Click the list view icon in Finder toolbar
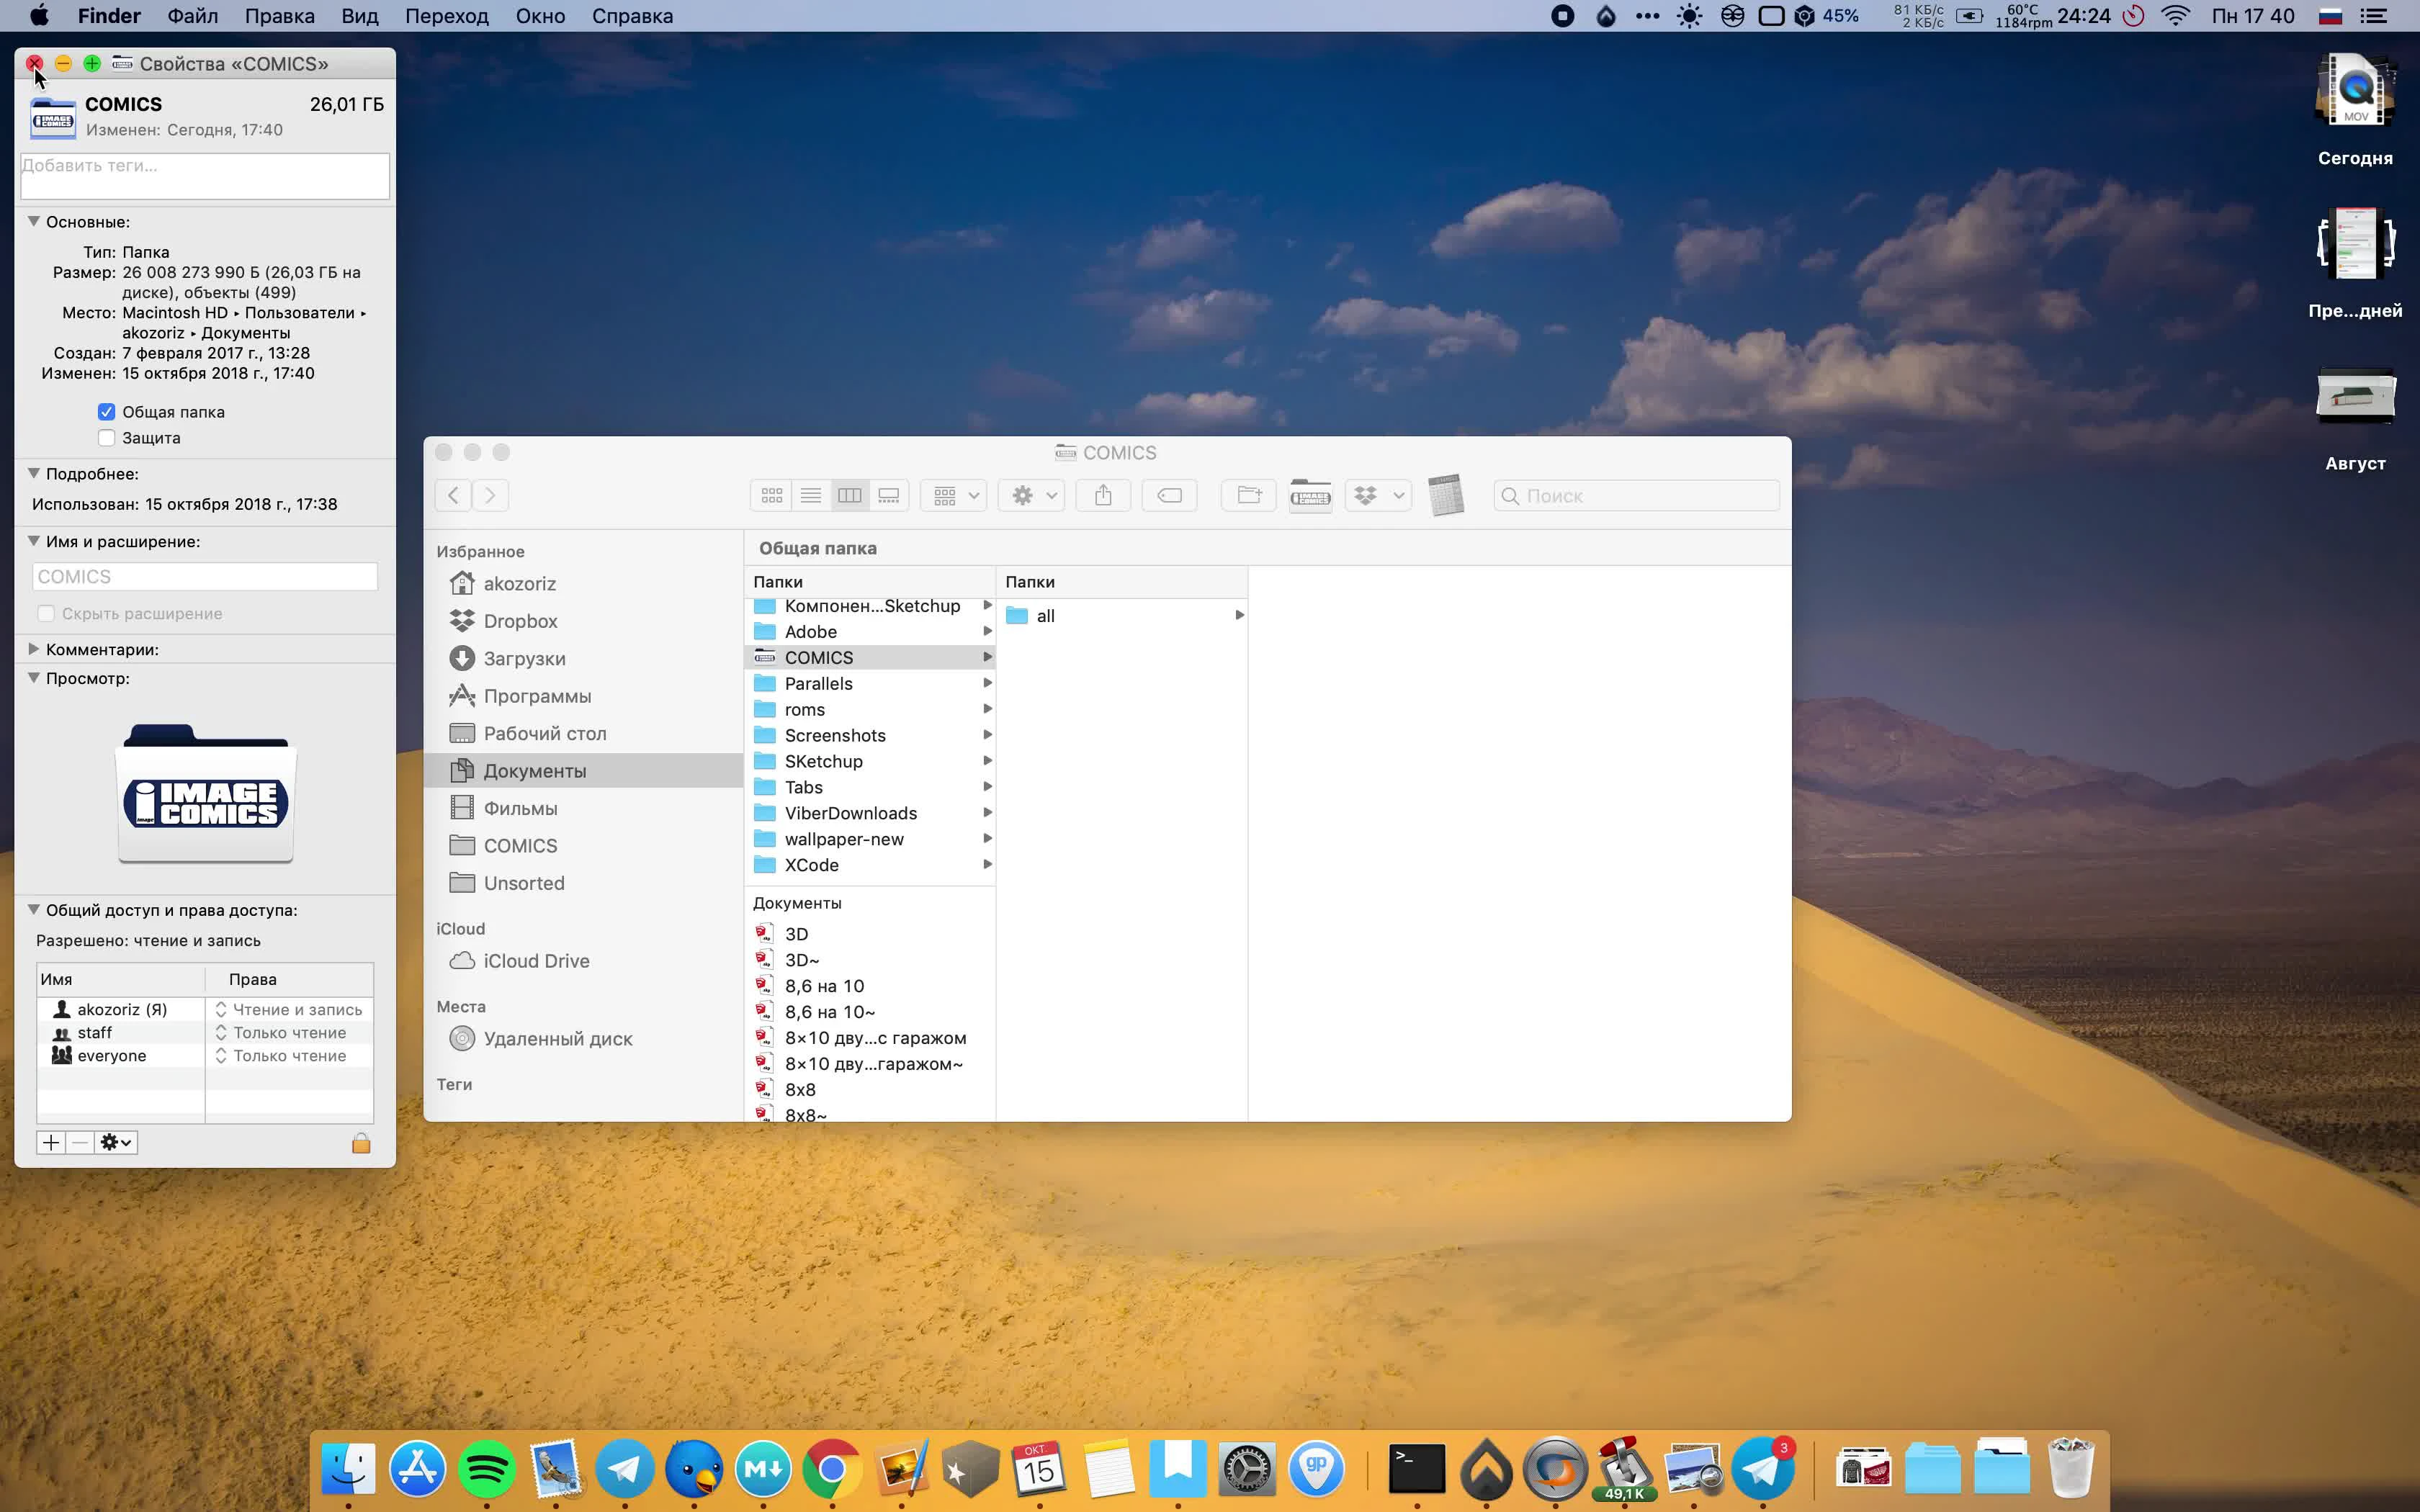Viewport: 2420px width, 1512px height. (x=810, y=495)
